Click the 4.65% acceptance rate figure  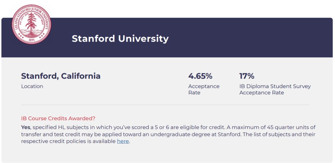pyautogui.click(x=200, y=76)
